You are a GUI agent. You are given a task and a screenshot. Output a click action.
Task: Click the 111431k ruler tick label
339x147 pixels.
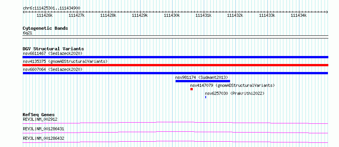click(203, 15)
